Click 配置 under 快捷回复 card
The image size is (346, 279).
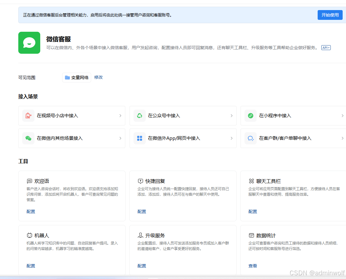tap(142, 212)
